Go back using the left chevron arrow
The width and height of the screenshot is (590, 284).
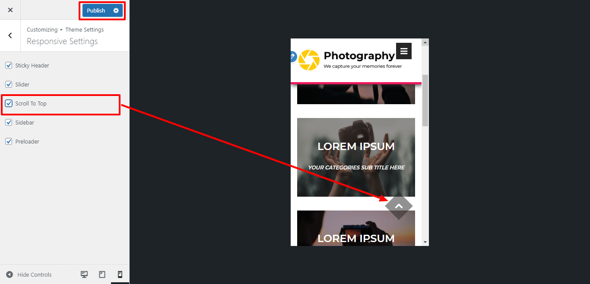(x=10, y=36)
